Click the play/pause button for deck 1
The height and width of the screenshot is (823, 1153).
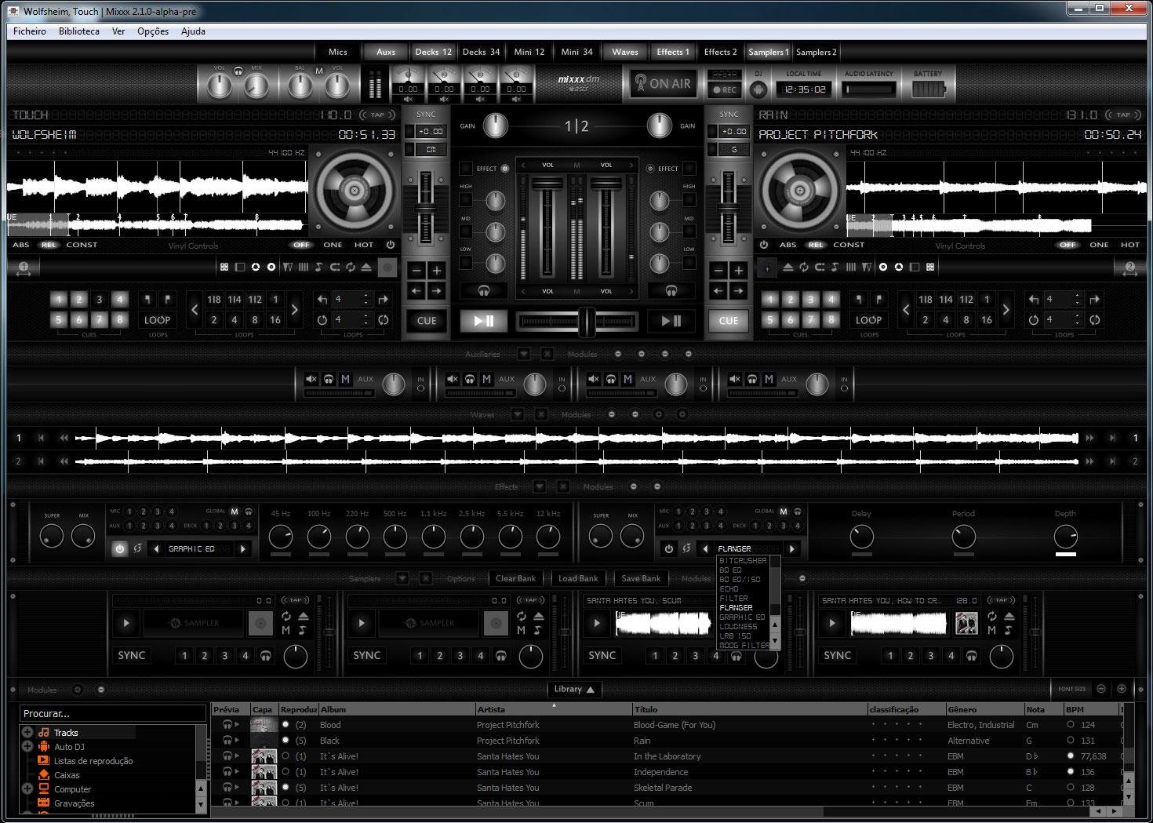point(484,320)
